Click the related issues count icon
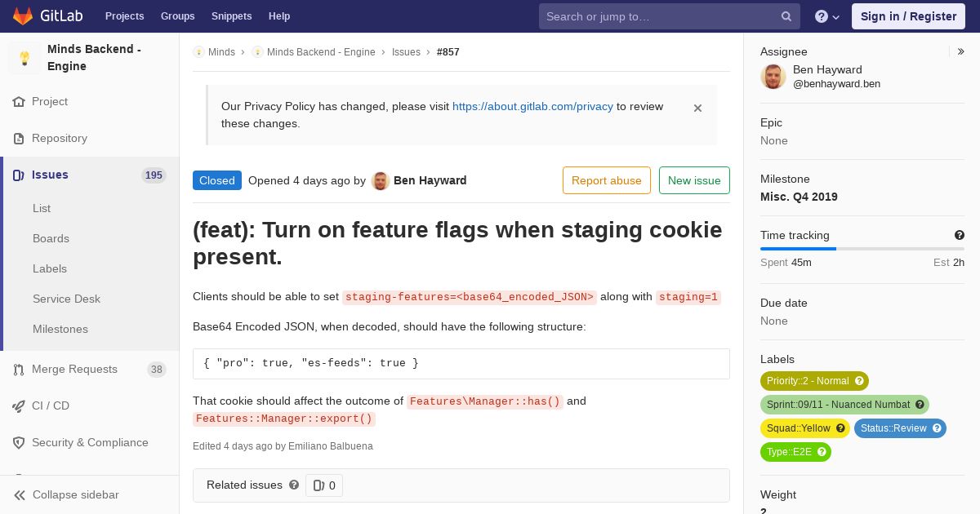The height and width of the screenshot is (514, 980). 319,485
